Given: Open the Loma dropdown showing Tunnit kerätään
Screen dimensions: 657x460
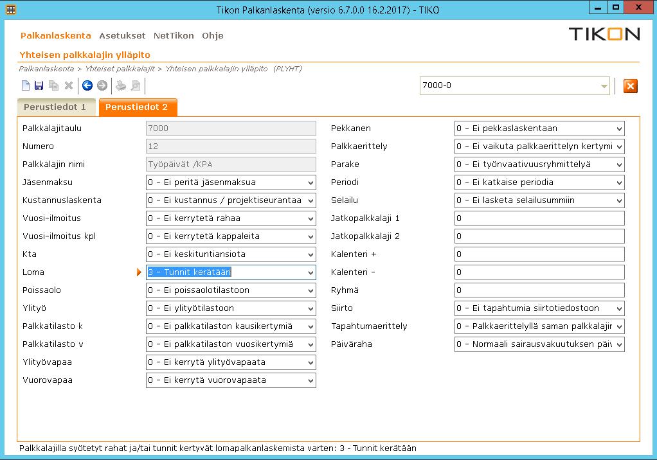Looking at the screenshot, I should 310,272.
